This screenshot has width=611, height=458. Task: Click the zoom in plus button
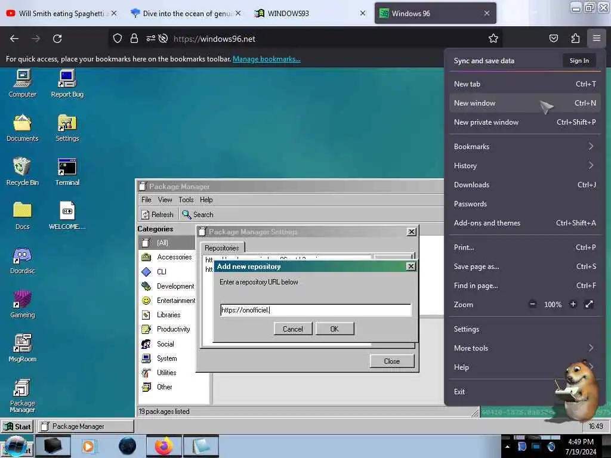pyautogui.click(x=573, y=304)
